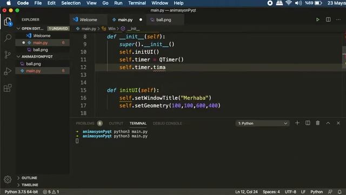346x195 pixels.
Task: Open Source Control view
Action: tap(8, 54)
